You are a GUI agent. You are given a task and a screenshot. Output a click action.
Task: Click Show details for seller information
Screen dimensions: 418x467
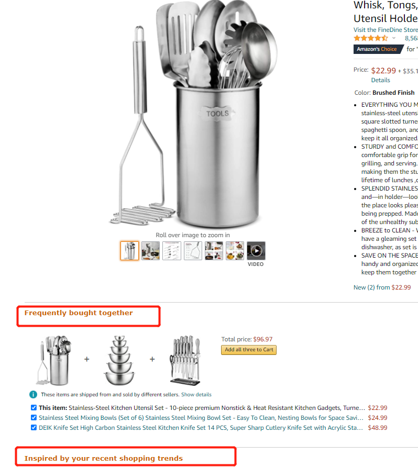click(x=196, y=395)
